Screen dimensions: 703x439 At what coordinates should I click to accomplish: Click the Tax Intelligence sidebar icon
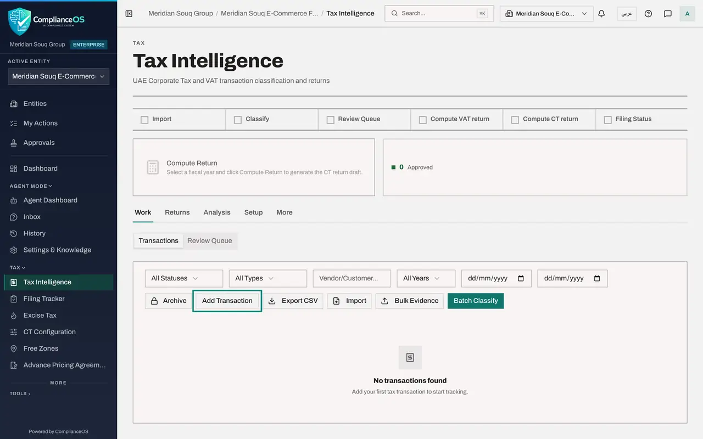click(x=14, y=282)
